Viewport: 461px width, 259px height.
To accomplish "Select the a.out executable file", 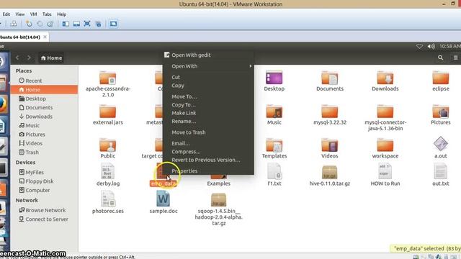I will pyautogui.click(x=440, y=144).
